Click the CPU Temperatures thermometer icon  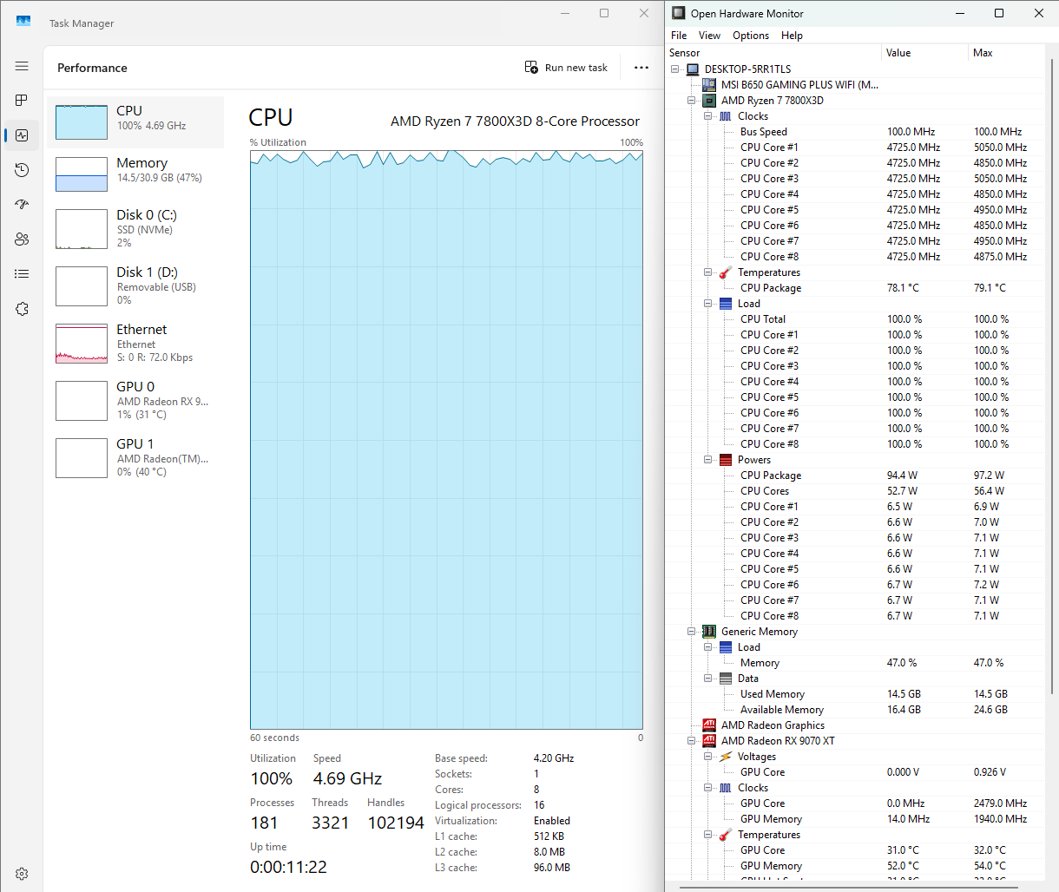pyautogui.click(x=726, y=272)
